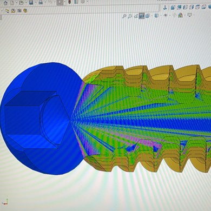Open the Apply Scene icon
The width and height of the screenshot is (211, 211).
pyautogui.click(x=180, y=15)
